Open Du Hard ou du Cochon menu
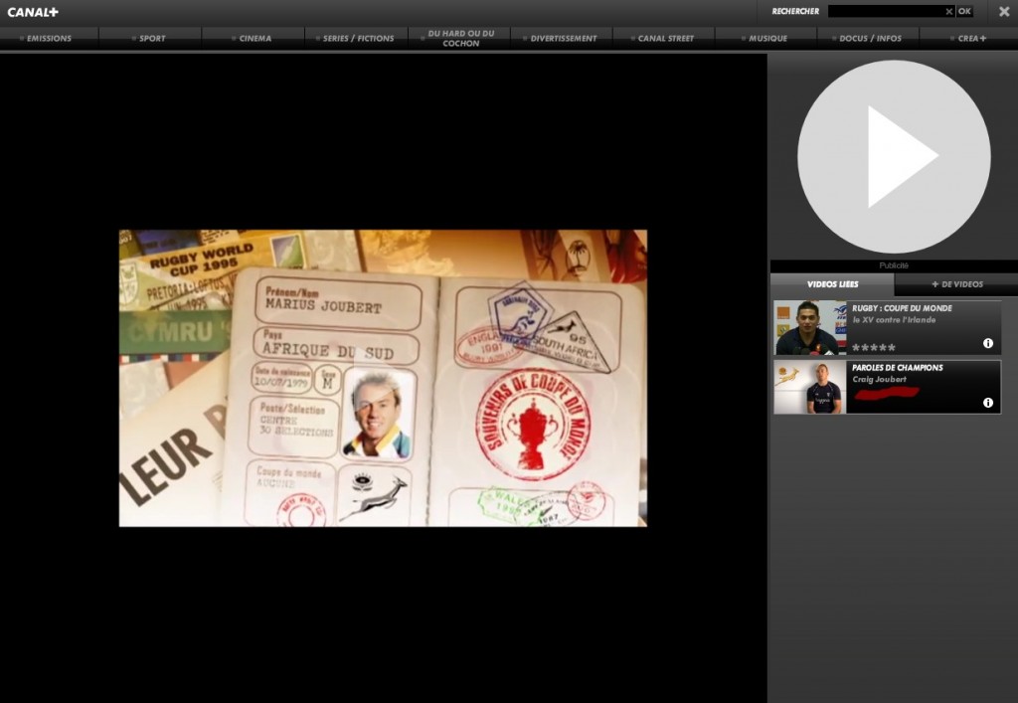This screenshot has height=703, width=1018. [460, 39]
